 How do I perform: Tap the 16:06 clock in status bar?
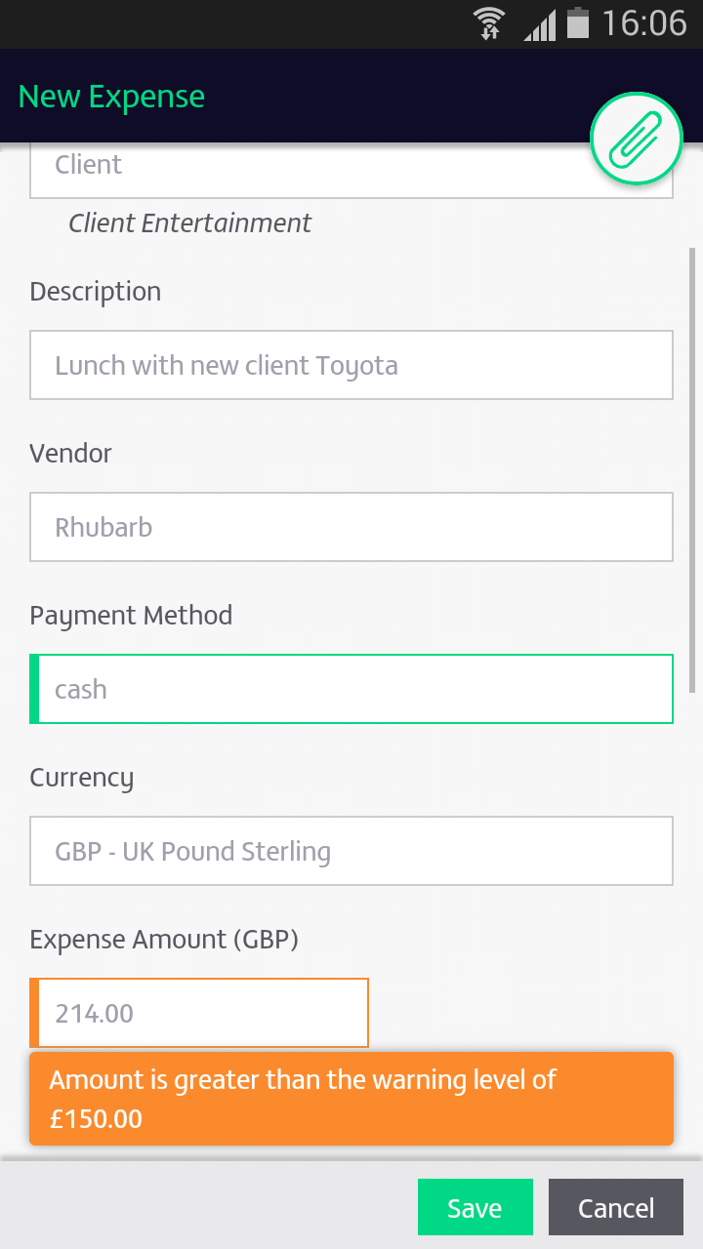[644, 23]
